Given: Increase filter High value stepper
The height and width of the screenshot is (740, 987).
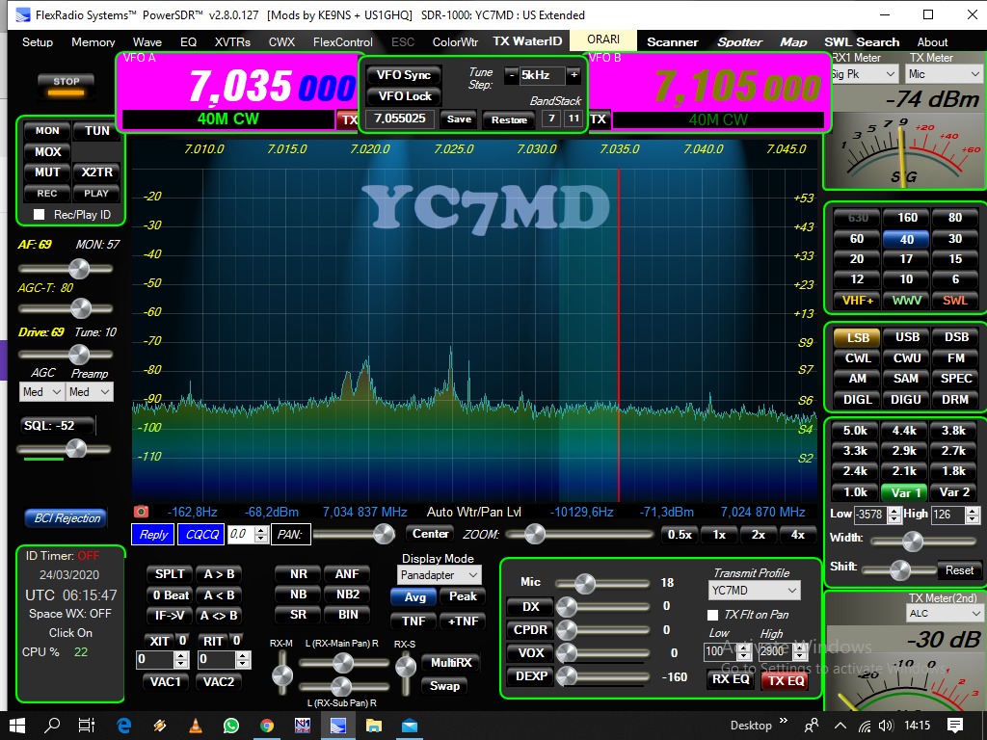Looking at the screenshot, I should coord(973,511).
